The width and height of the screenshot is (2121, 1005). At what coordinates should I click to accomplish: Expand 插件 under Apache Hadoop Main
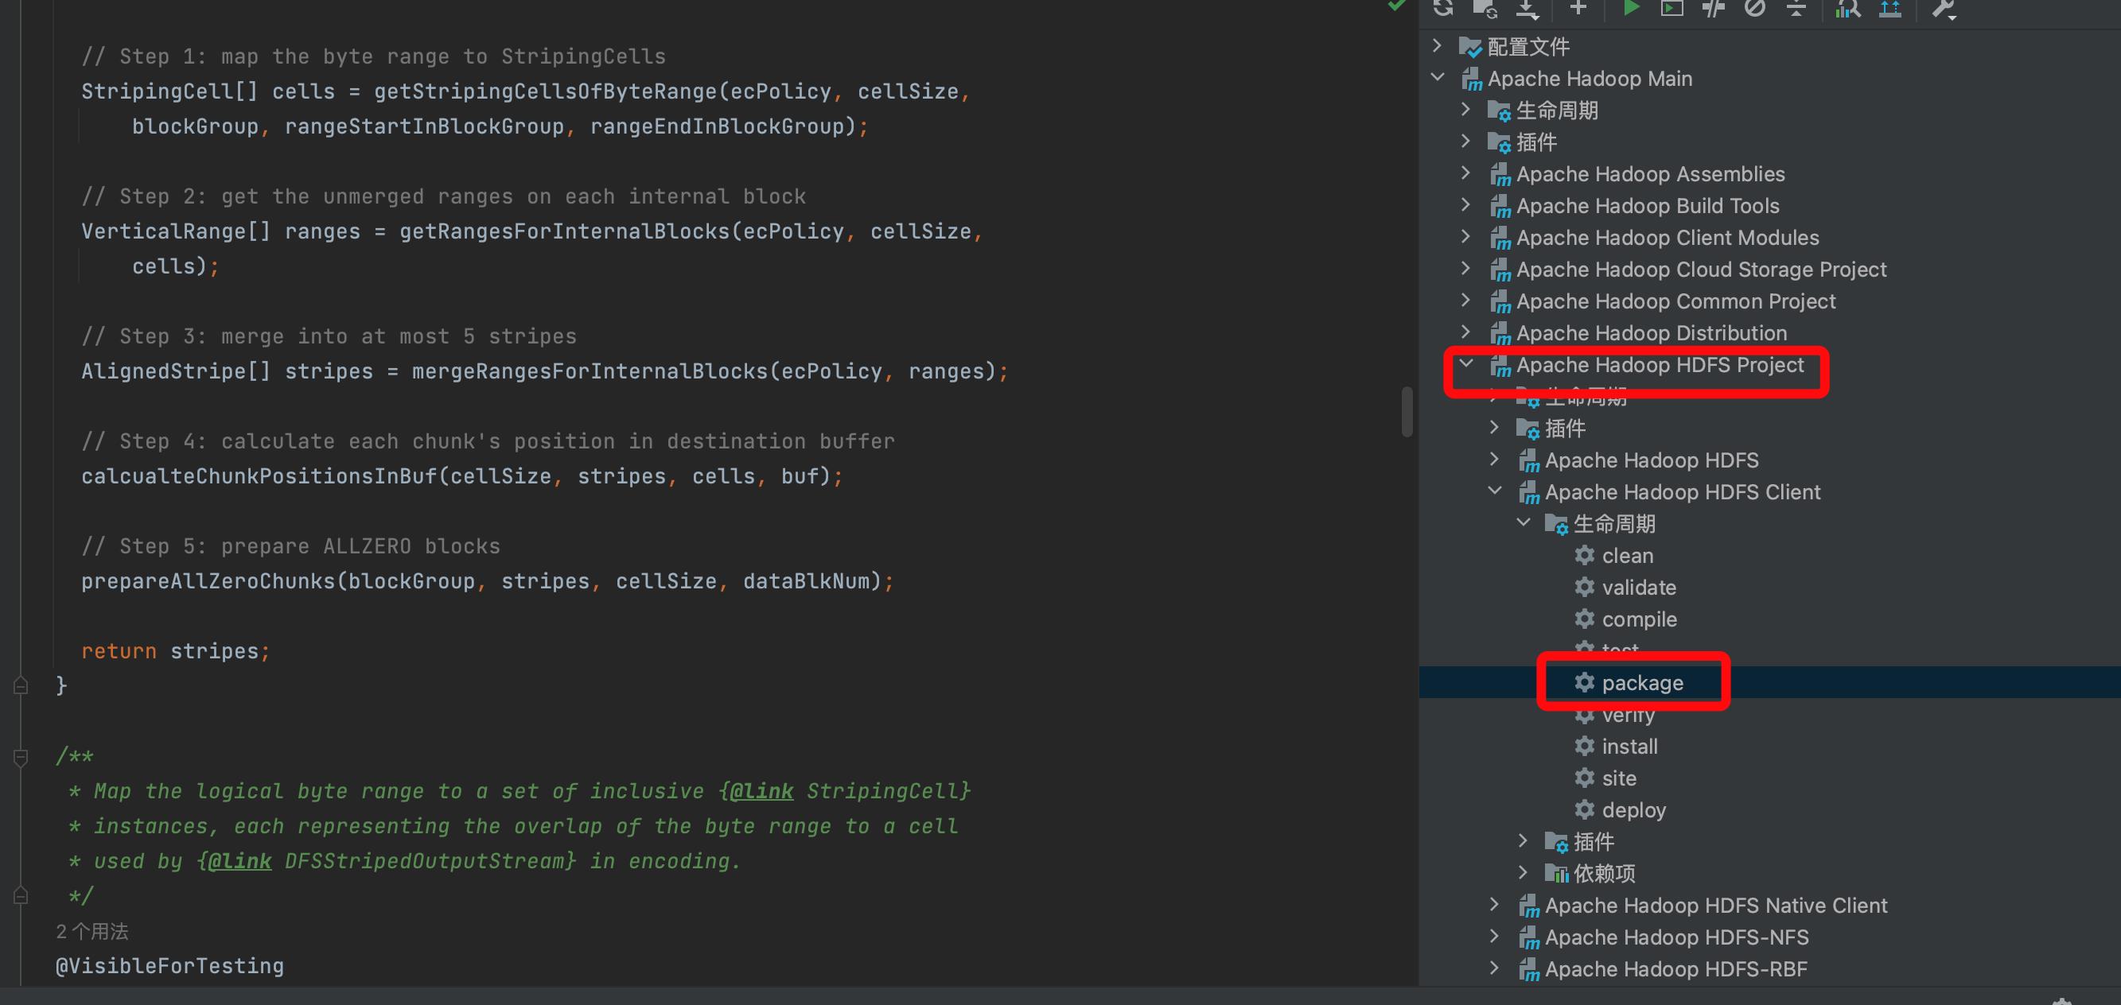(x=1465, y=141)
